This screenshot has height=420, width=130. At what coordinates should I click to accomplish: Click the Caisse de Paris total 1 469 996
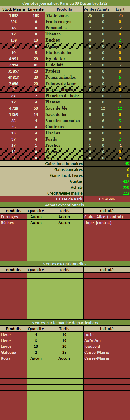tap(107, 199)
